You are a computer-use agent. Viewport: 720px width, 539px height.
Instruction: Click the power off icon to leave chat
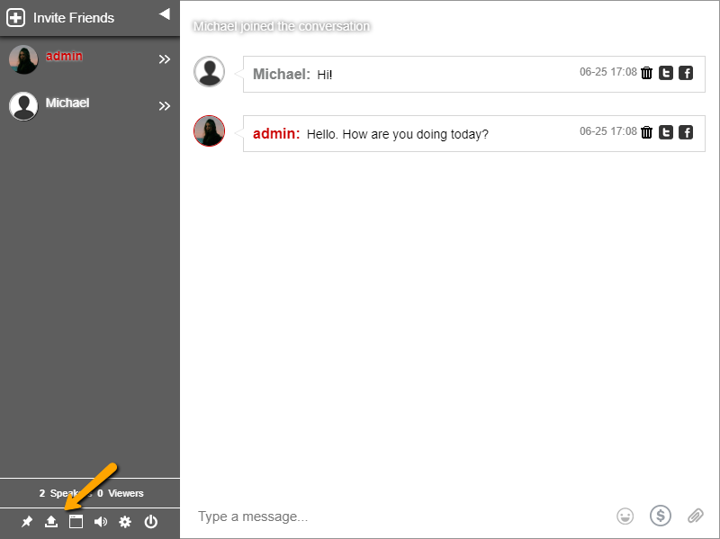(150, 522)
